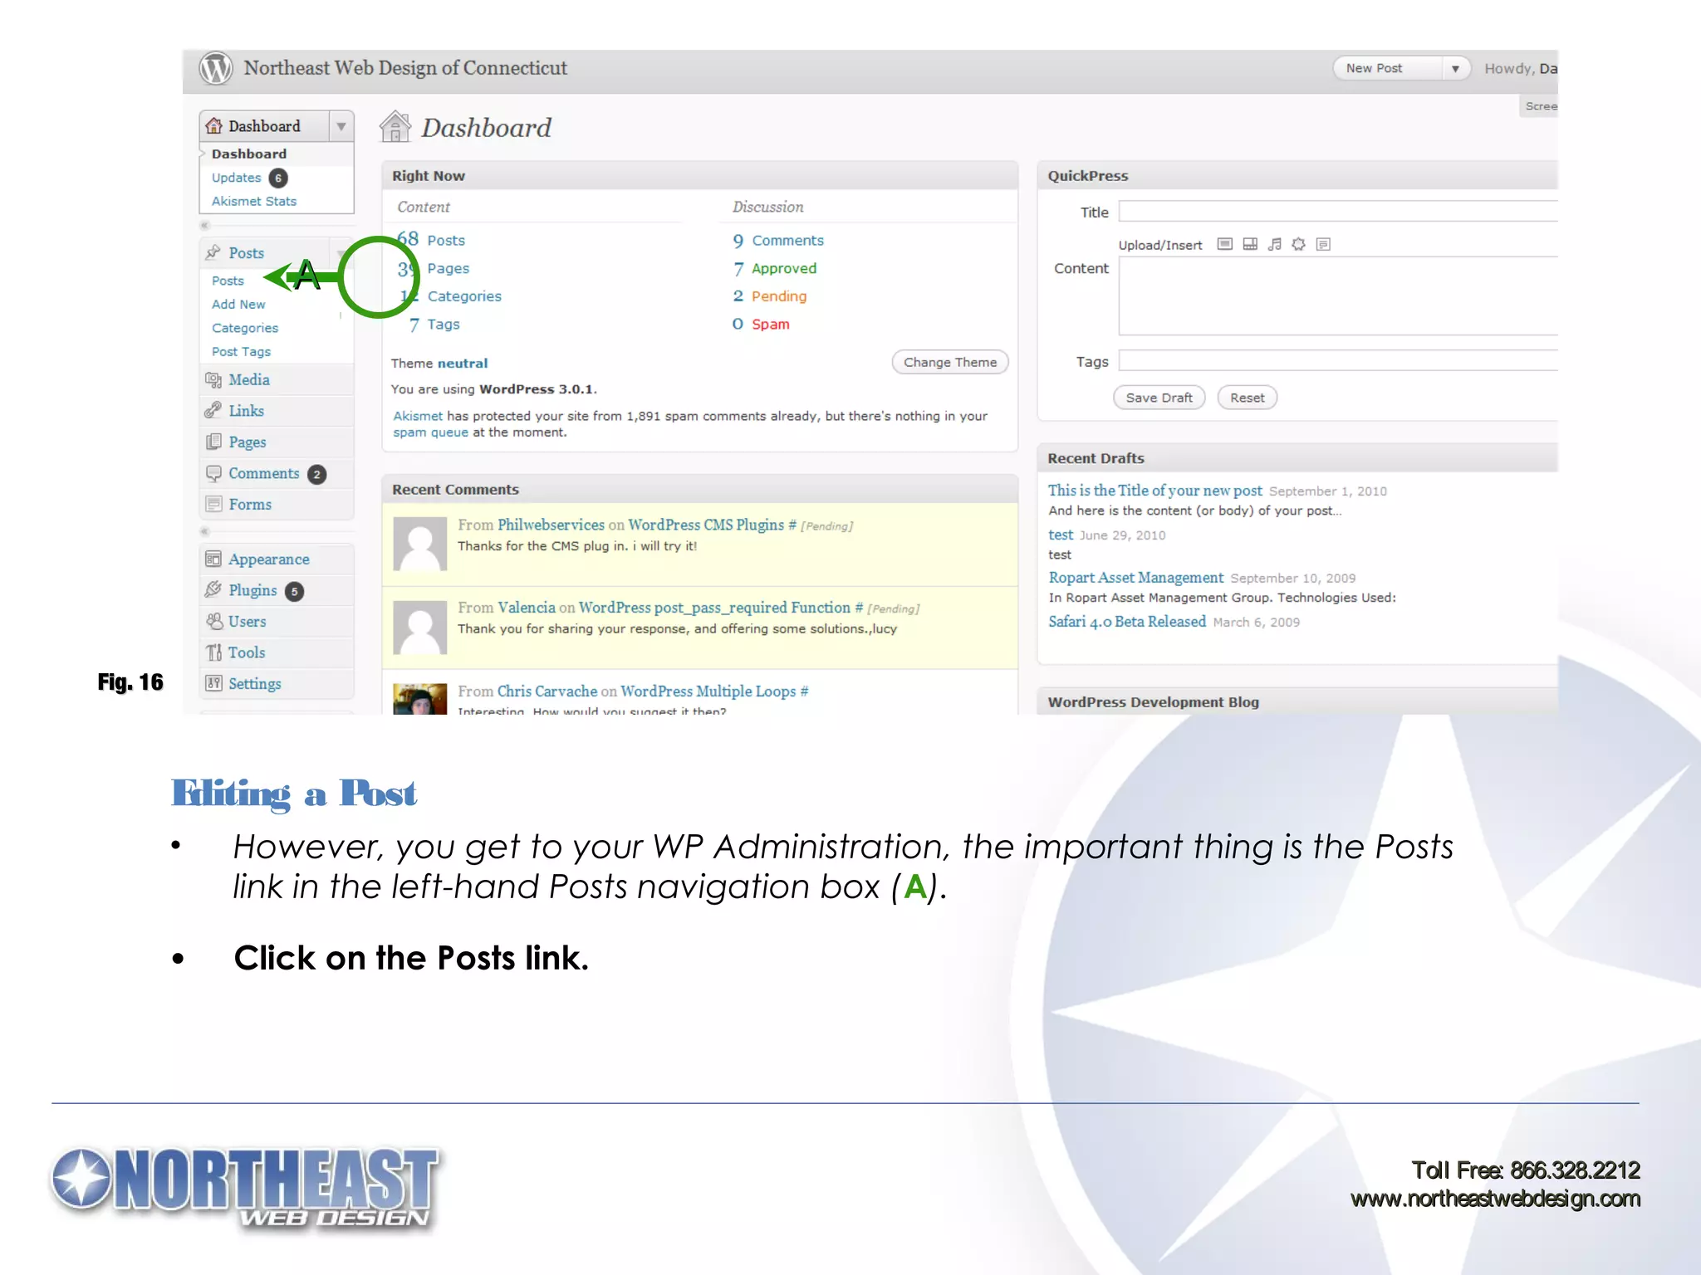The width and height of the screenshot is (1701, 1275).
Task: Open Akismet Stats submenu item
Action: [x=254, y=201]
